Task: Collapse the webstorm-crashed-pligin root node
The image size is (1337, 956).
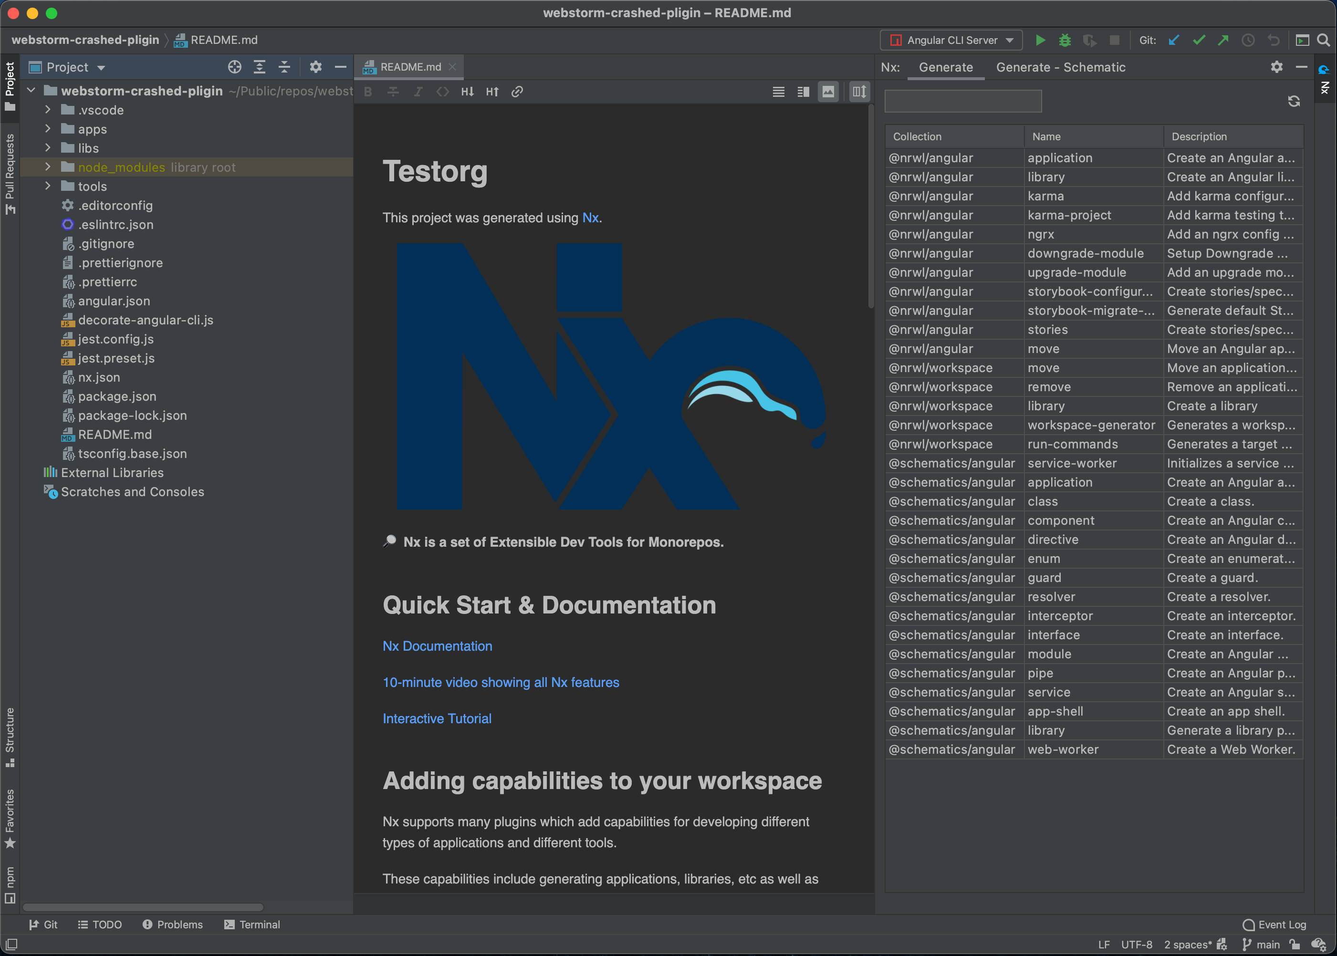Action: pyautogui.click(x=31, y=90)
